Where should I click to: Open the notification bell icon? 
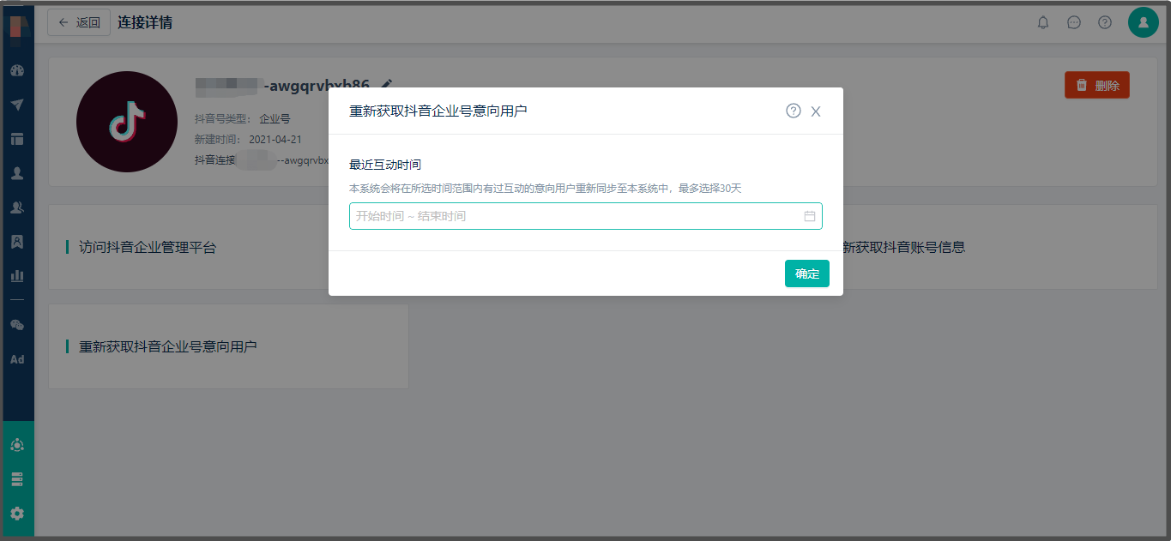pyautogui.click(x=1043, y=22)
